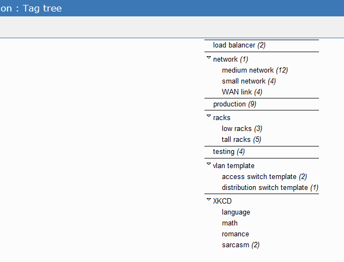Select the distribution switch template tag
344x262 pixels.
click(264, 188)
